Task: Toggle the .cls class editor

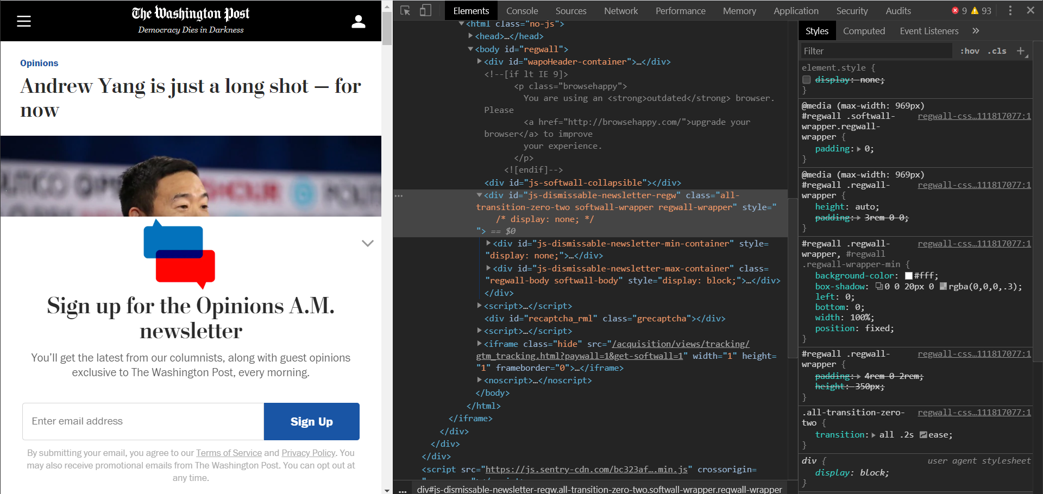Action: pos(997,51)
